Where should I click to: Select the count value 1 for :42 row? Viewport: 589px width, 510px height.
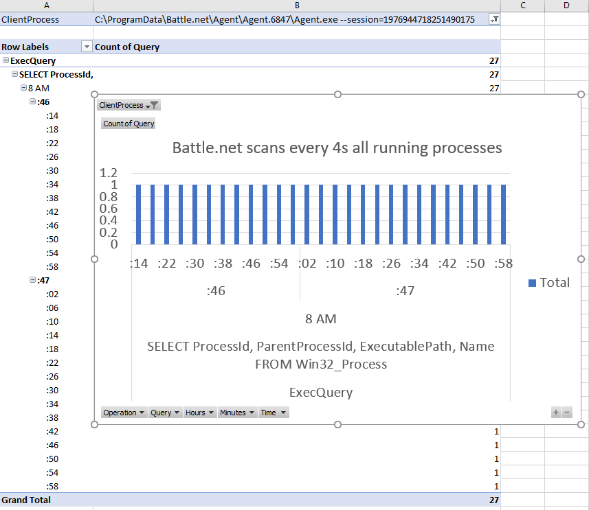[x=496, y=432]
